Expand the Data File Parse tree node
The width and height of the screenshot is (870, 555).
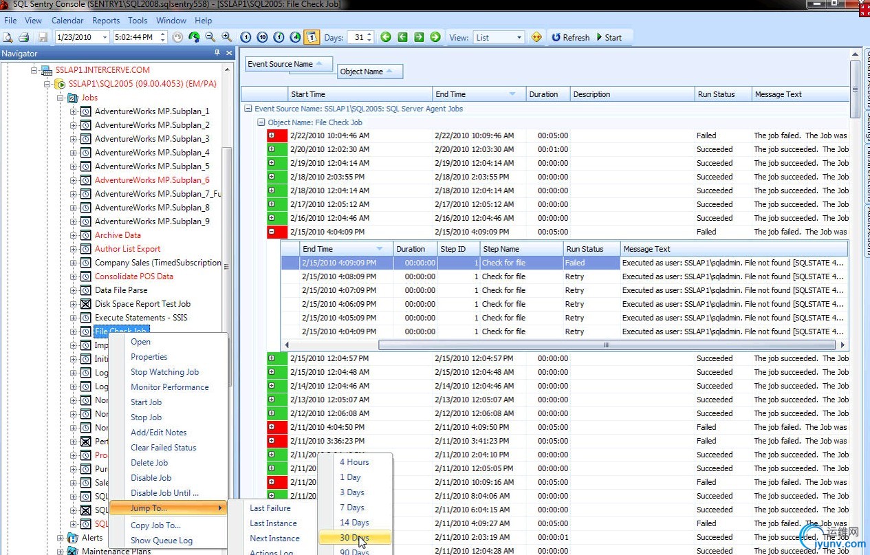click(74, 290)
